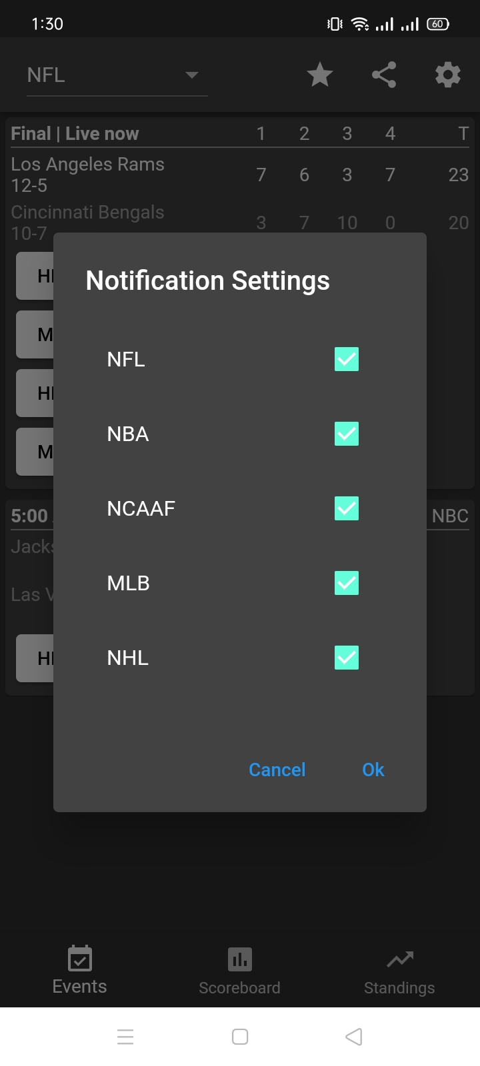The width and height of the screenshot is (480, 1066).
Task: Toggle the MLB notification checkbox
Action: [347, 583]
